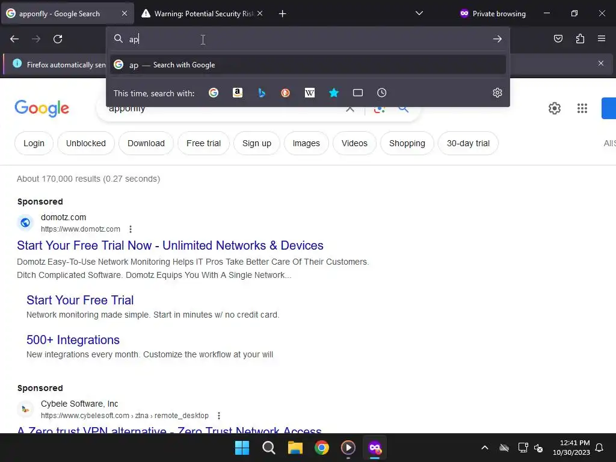Open Firefox application hamburger menu
This screenshot has height=462, width=616.
coord(602,38)
